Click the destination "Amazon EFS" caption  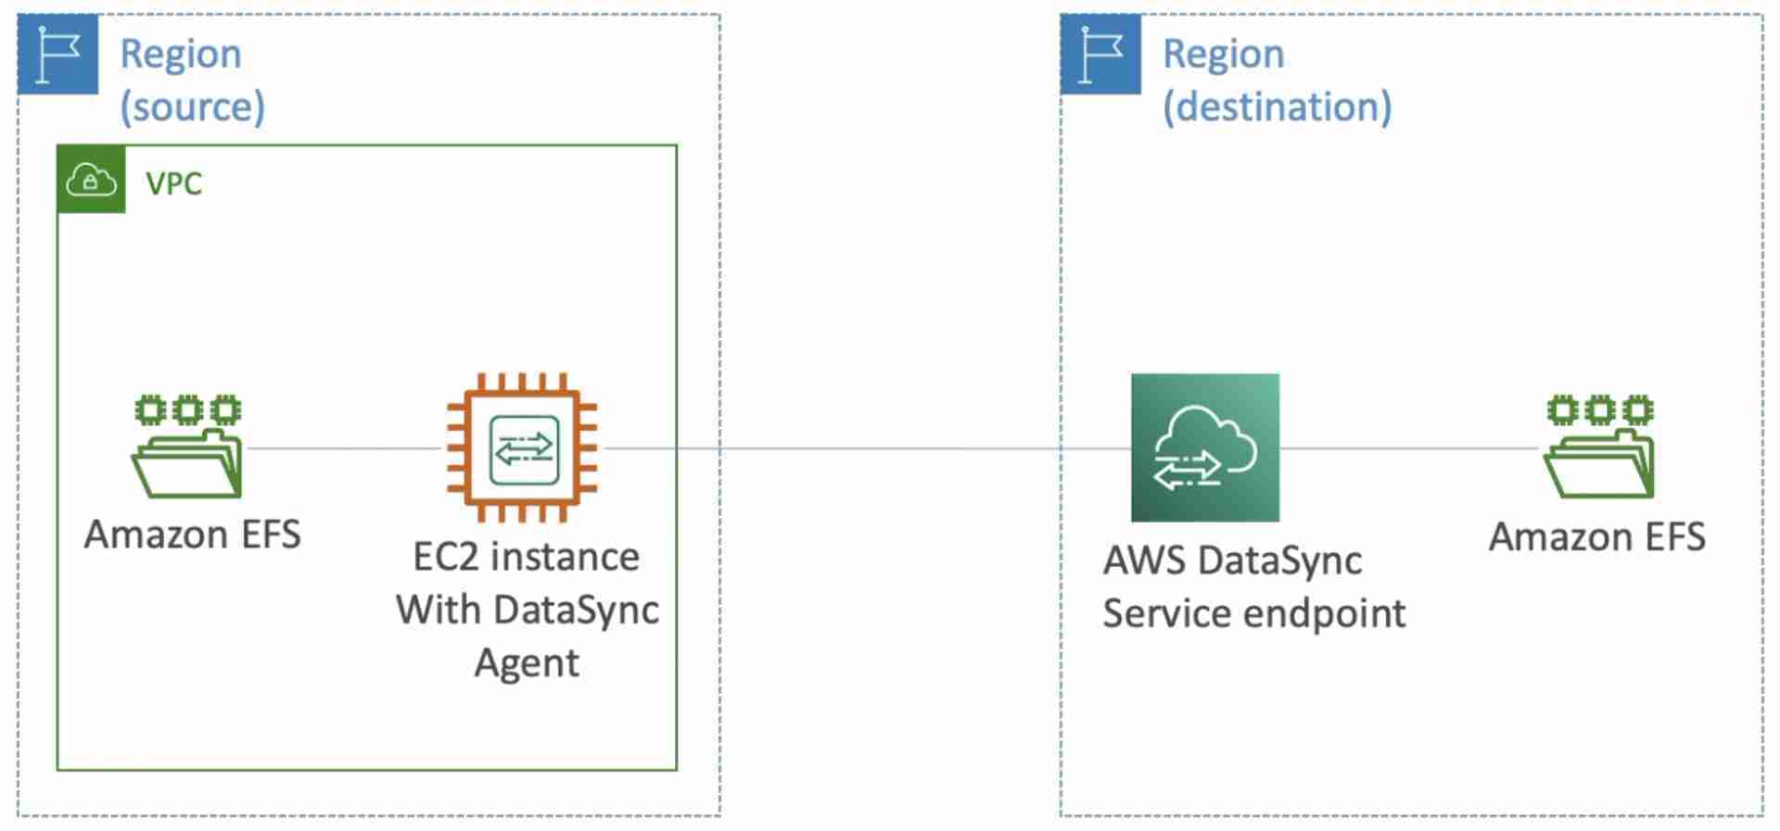click(x=1597, y=536)
